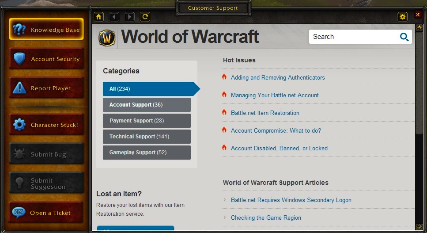Close the Customer Support window
The width and height of the screenshot is (427, 233).
tap(418, 15)
